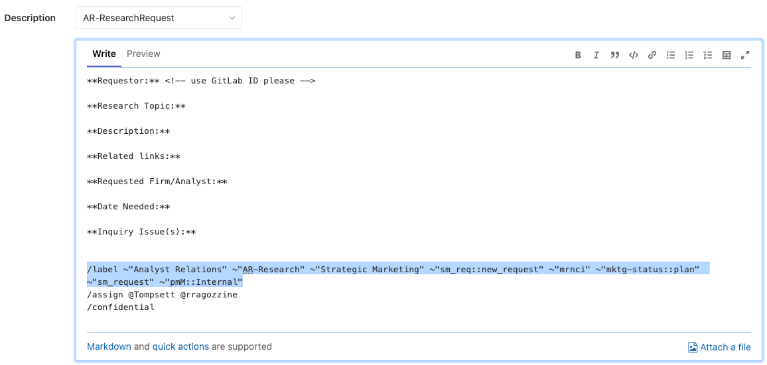Click Attach a file
767x365 pixels.
click(x=720, y=347)
